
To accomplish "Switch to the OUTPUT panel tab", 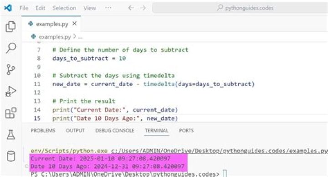I will pyautogui.click(x=75, y=131).
